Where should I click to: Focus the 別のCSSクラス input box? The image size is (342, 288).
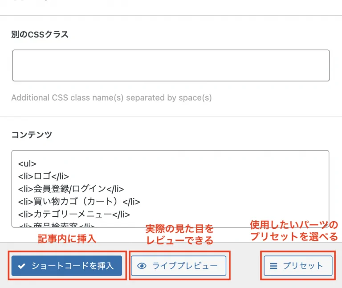171,65
